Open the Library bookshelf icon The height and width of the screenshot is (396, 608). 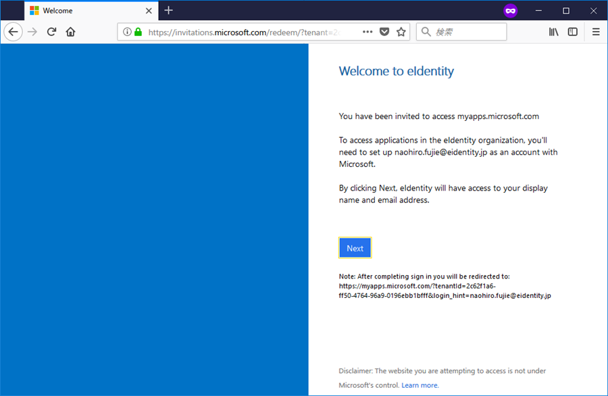553,32
